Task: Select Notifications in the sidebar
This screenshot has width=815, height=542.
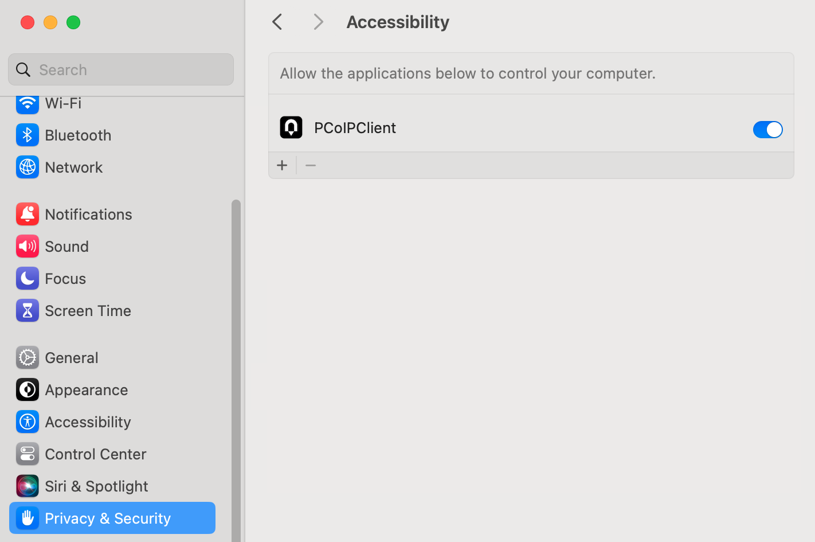Action: (112, 215)
